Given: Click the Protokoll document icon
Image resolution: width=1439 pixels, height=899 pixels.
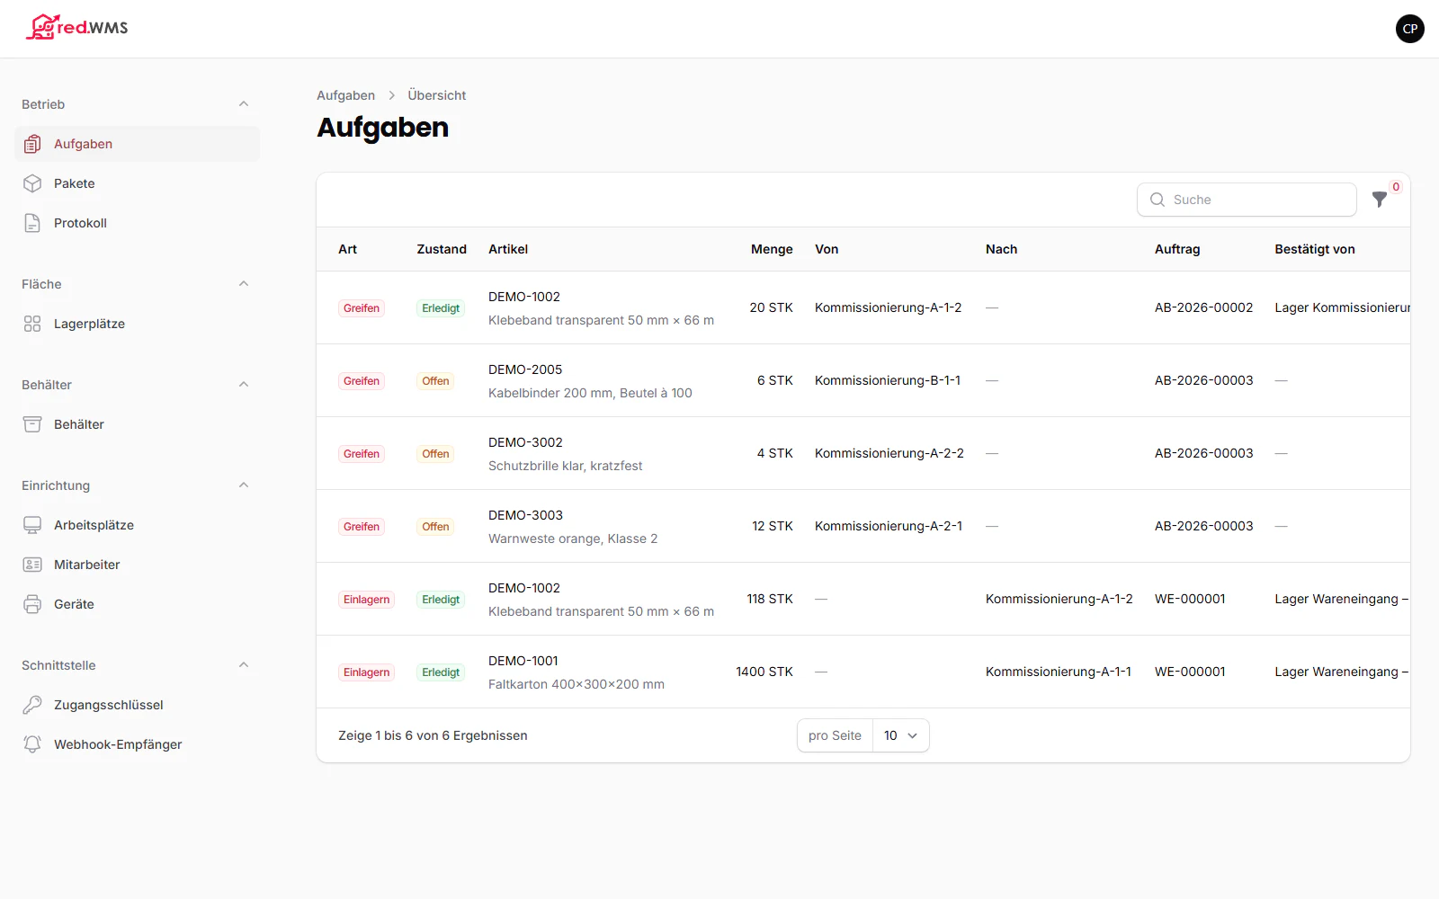Looking at the screenshot, I should 32,223.
